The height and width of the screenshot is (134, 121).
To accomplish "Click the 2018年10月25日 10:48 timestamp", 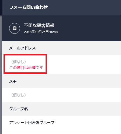I will (x=41, y=32).
